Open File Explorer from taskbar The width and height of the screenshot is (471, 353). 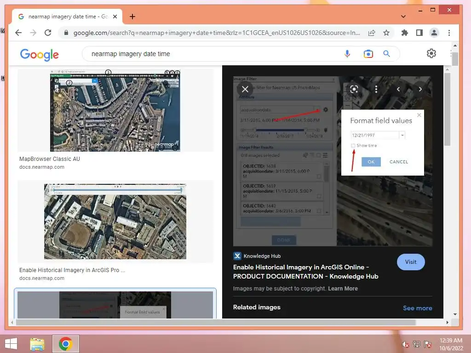tap(37, 344)
